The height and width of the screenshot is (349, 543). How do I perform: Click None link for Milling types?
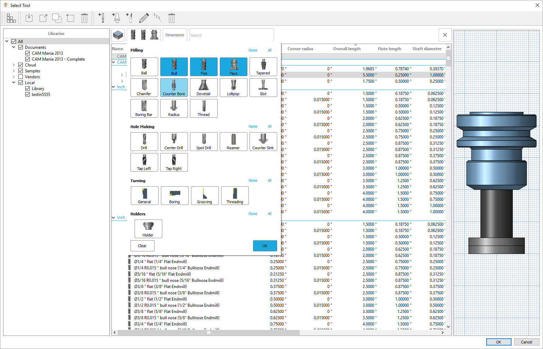pyautogui.click(x=253, y=50)
